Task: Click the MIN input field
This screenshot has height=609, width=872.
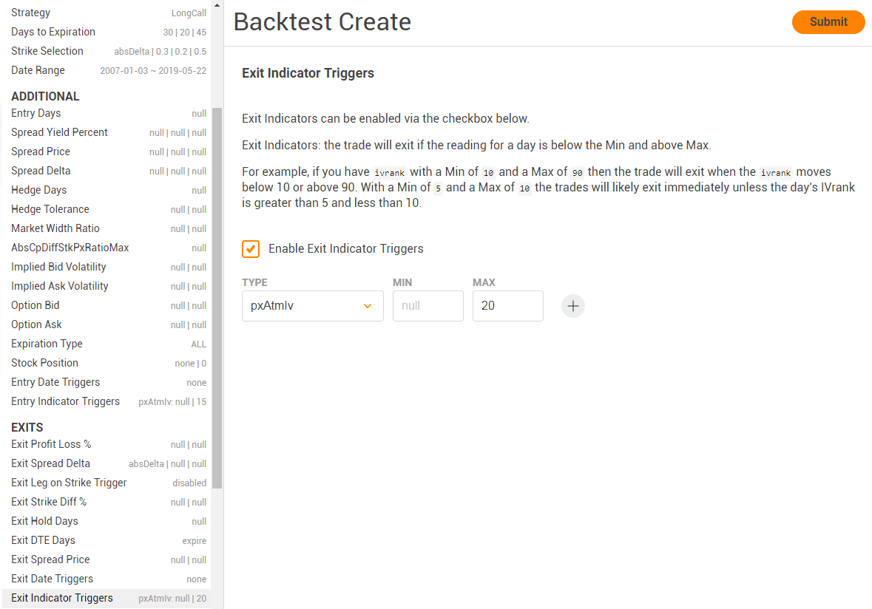Action: tap(427, 306)
